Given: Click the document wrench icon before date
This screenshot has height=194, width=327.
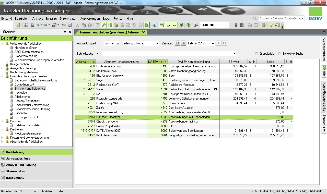Looking at the screenshot, I should (196, 25).
